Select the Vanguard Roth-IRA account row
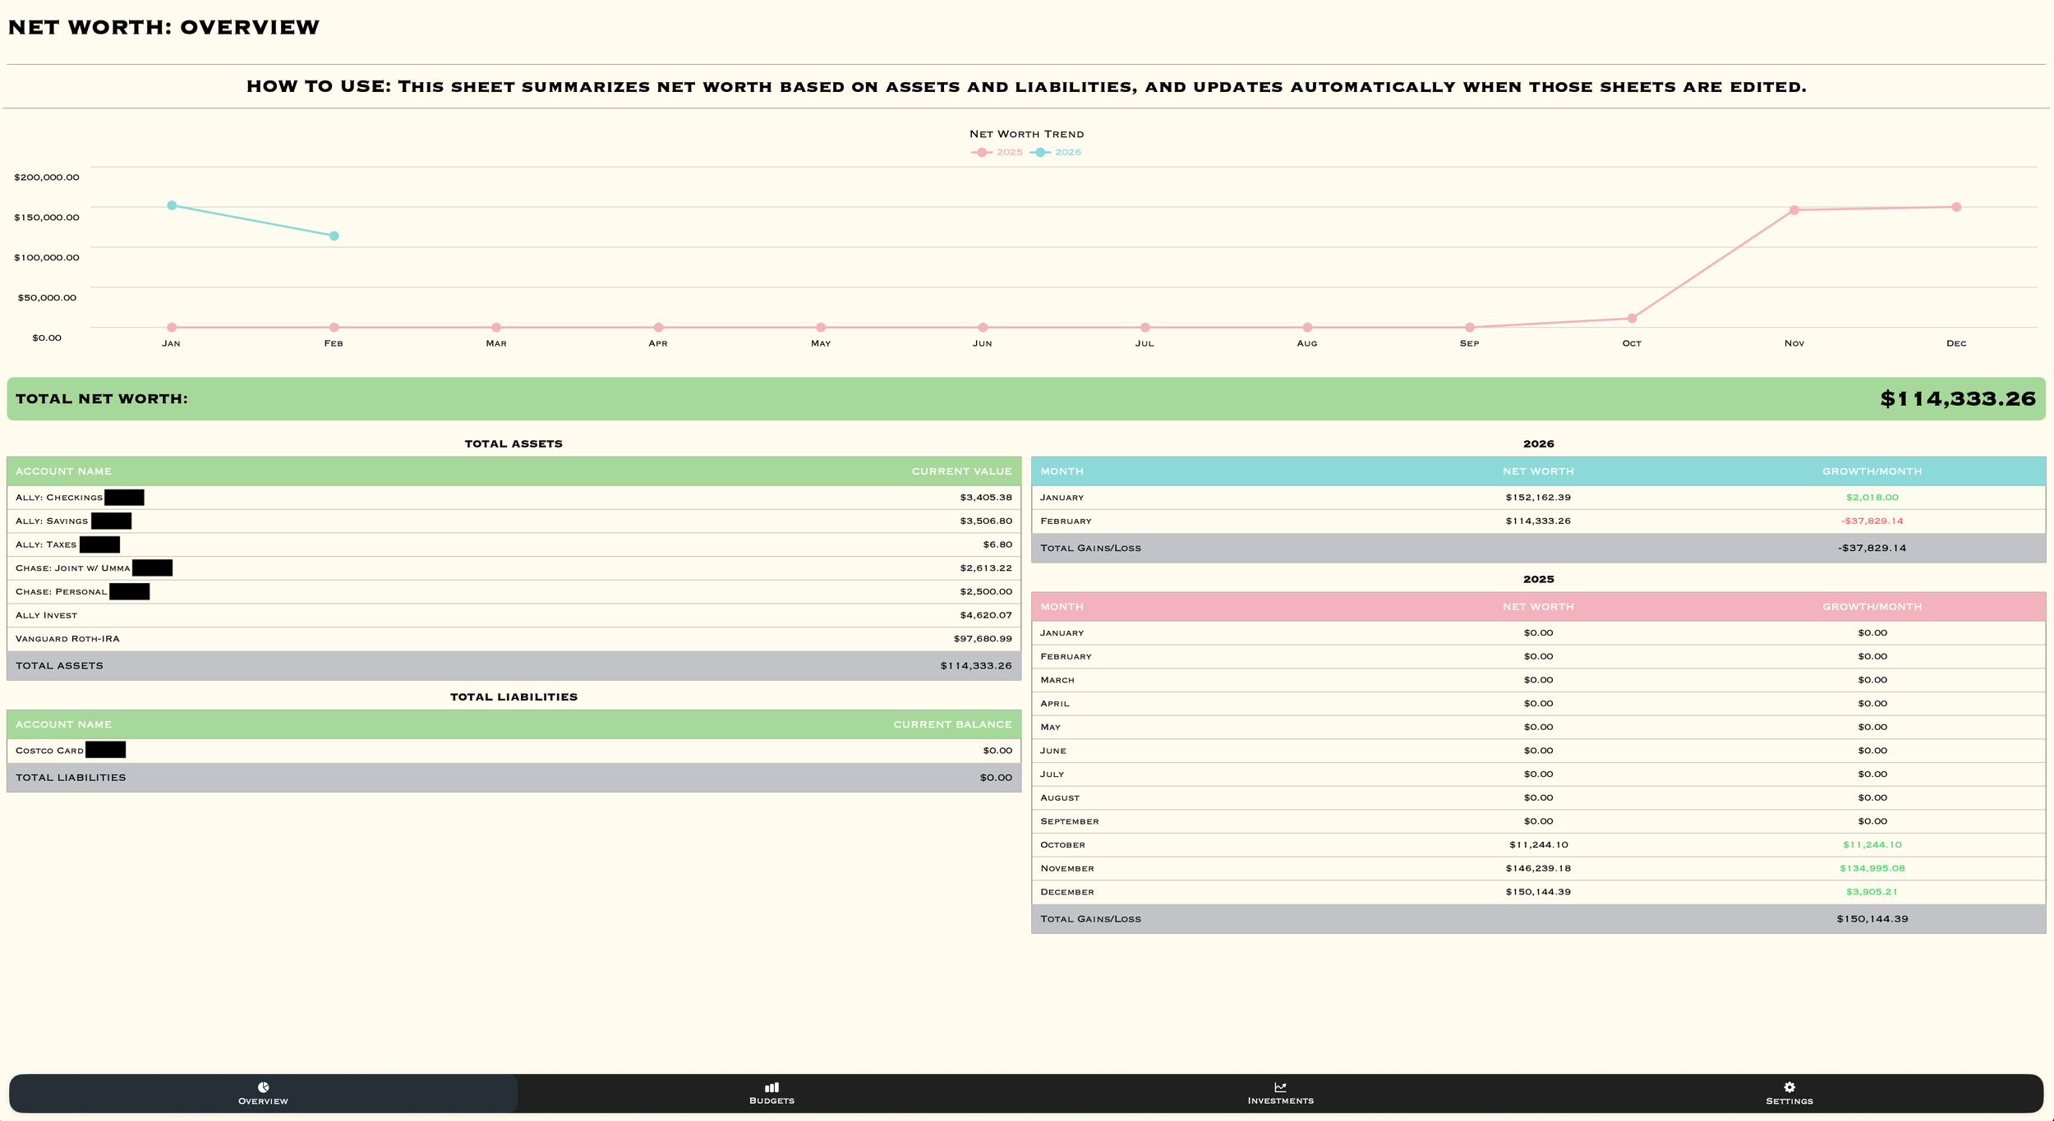Viewport: 2054px width, 1121px height. (x=67, y=639)
